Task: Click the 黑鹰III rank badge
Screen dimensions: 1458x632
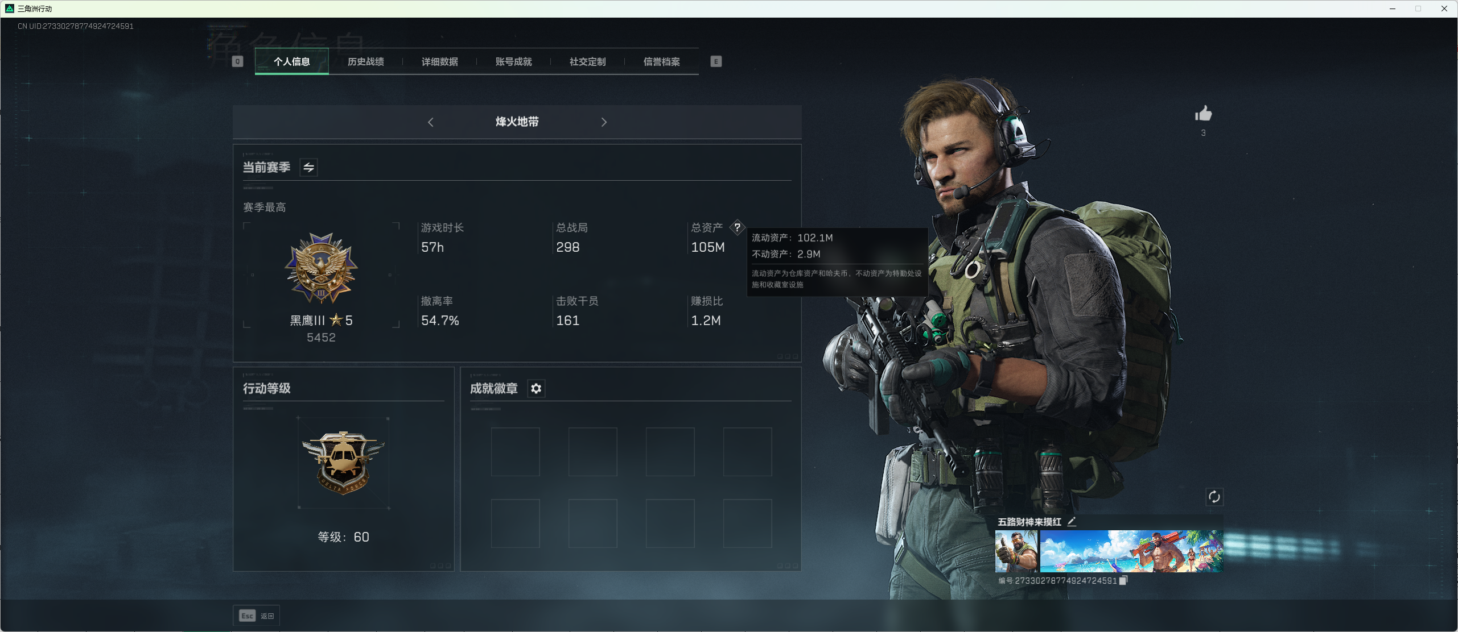Action: tap(321, 268)
